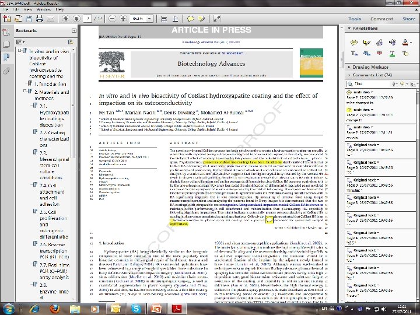Click the Fit one full page icon
Viewport: 420px width, 315px height.
coord(175,19)
